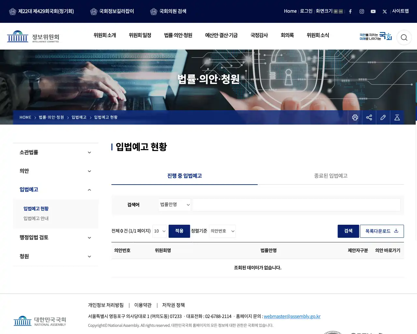The height and width of the screenshot is (334, 417).
Task: Click the 로그인 link
Action: pos(306,11)
